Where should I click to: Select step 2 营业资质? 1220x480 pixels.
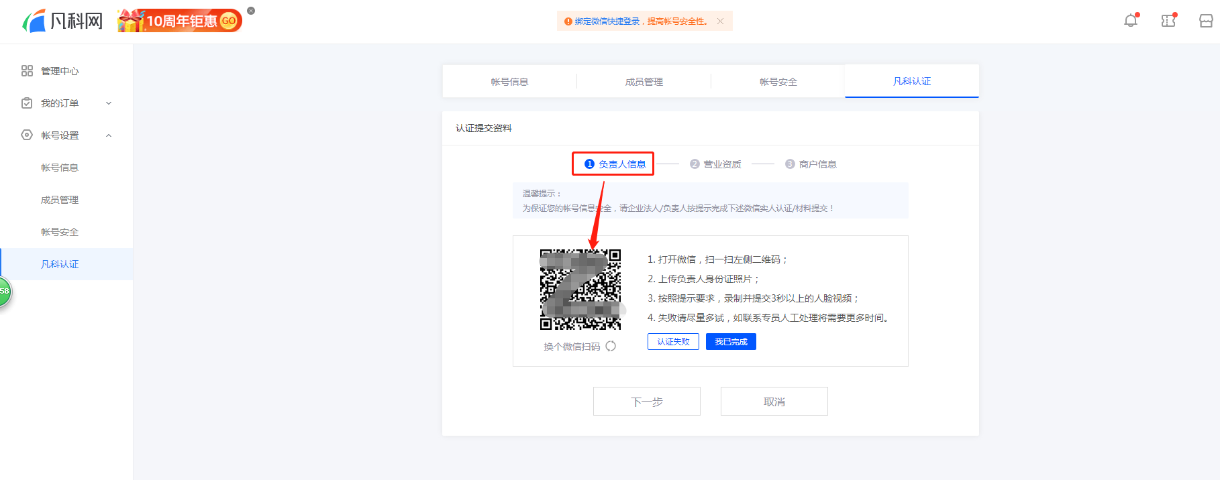(x=715, y=164)
